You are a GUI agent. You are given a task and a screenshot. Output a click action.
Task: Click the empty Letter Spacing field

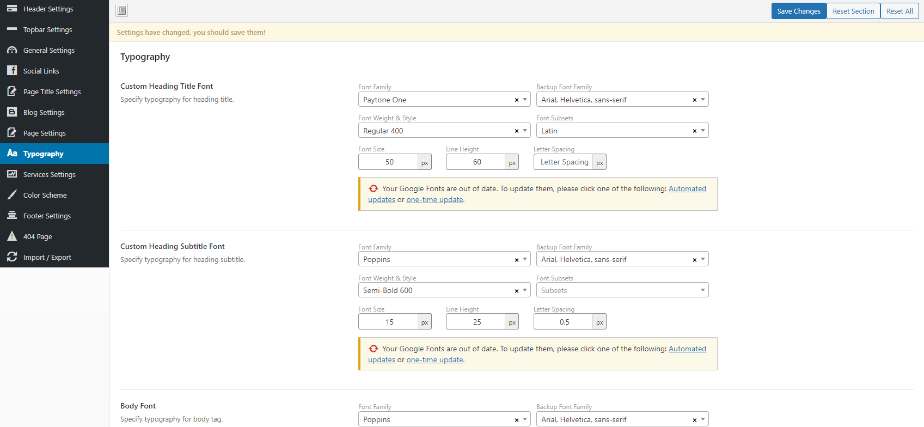(564, 162)
